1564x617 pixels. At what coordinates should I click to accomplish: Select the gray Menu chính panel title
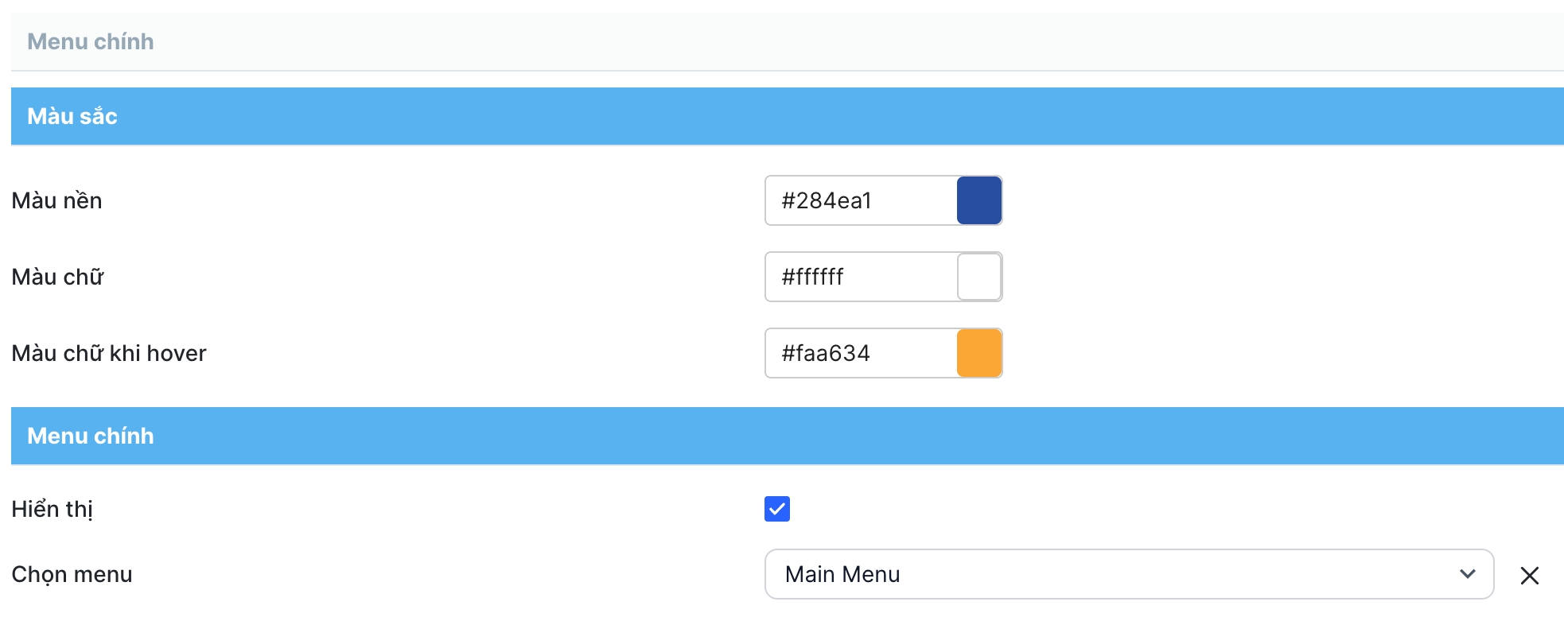(x=91, y=41)
